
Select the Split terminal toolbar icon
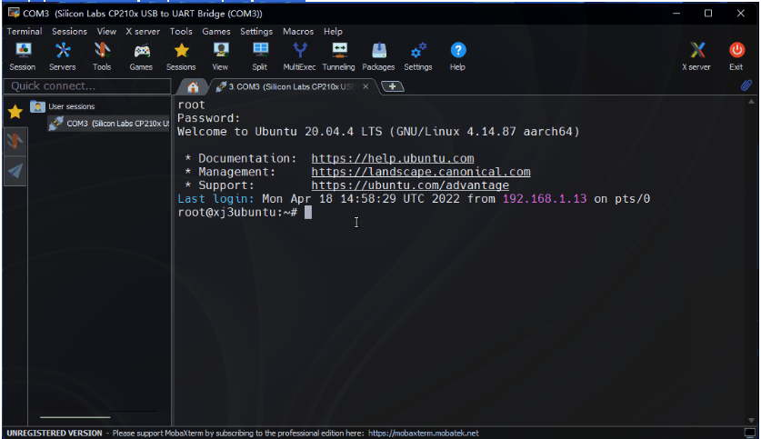pyautogui.click(x=260, y=56)
